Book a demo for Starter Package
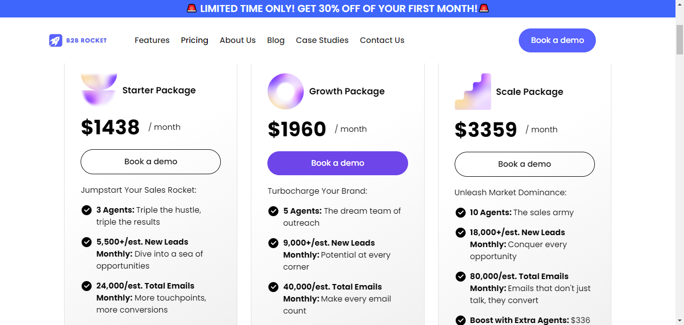Image resolution: width=684 pixels, height=325 pixels. pos(151,162)
